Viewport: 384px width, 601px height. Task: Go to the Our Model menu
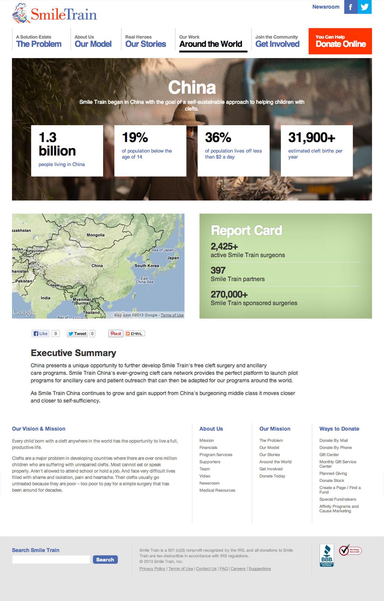pyautogui.click(x=93, y=41)
